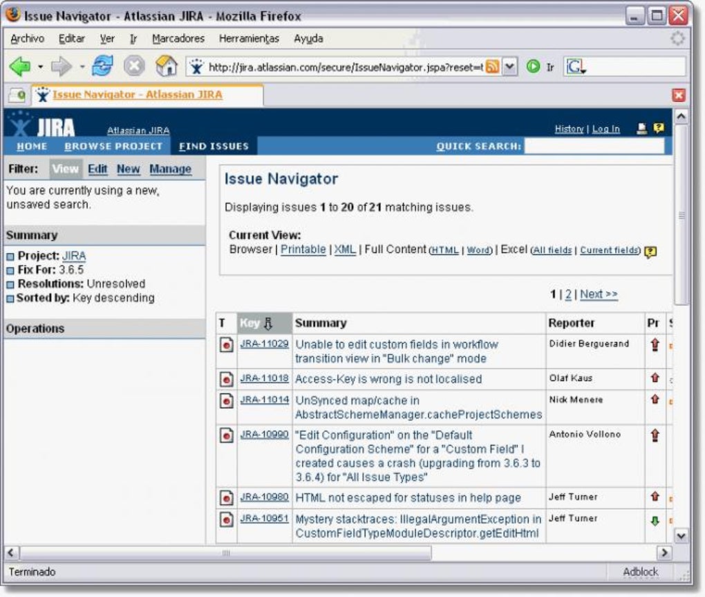This screenshot has height=597, width=705.
Task: Reload the page with the refresh icon
Action: [x=102, y=66]
